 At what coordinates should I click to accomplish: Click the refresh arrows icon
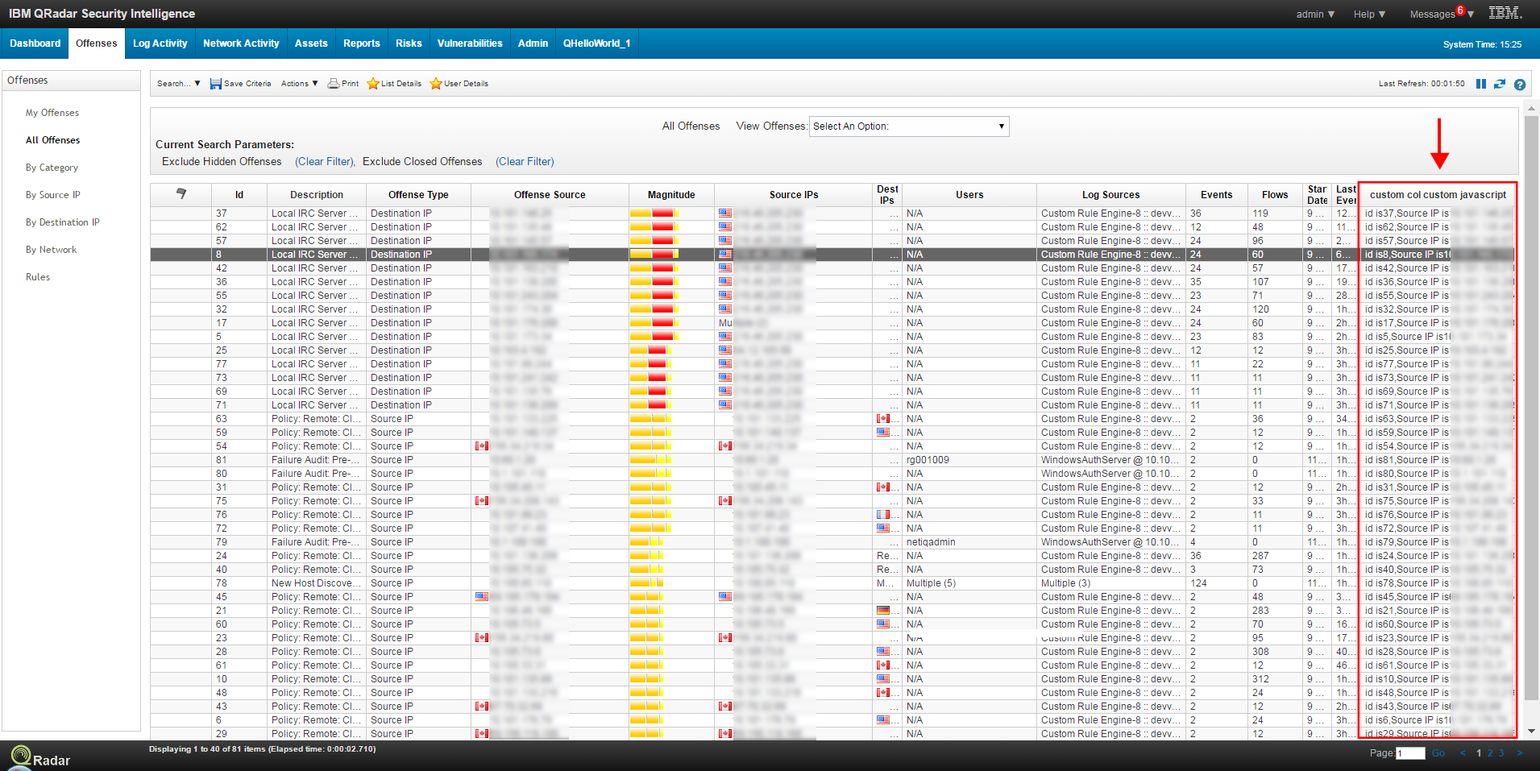pos(1499,84)
